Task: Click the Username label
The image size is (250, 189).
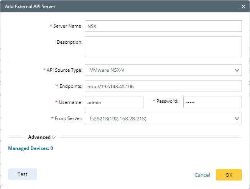Action: (x=70, y=102)
